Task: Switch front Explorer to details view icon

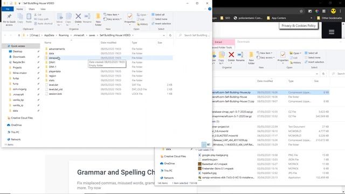Action: pyautogui.click(x=204, y=144)
